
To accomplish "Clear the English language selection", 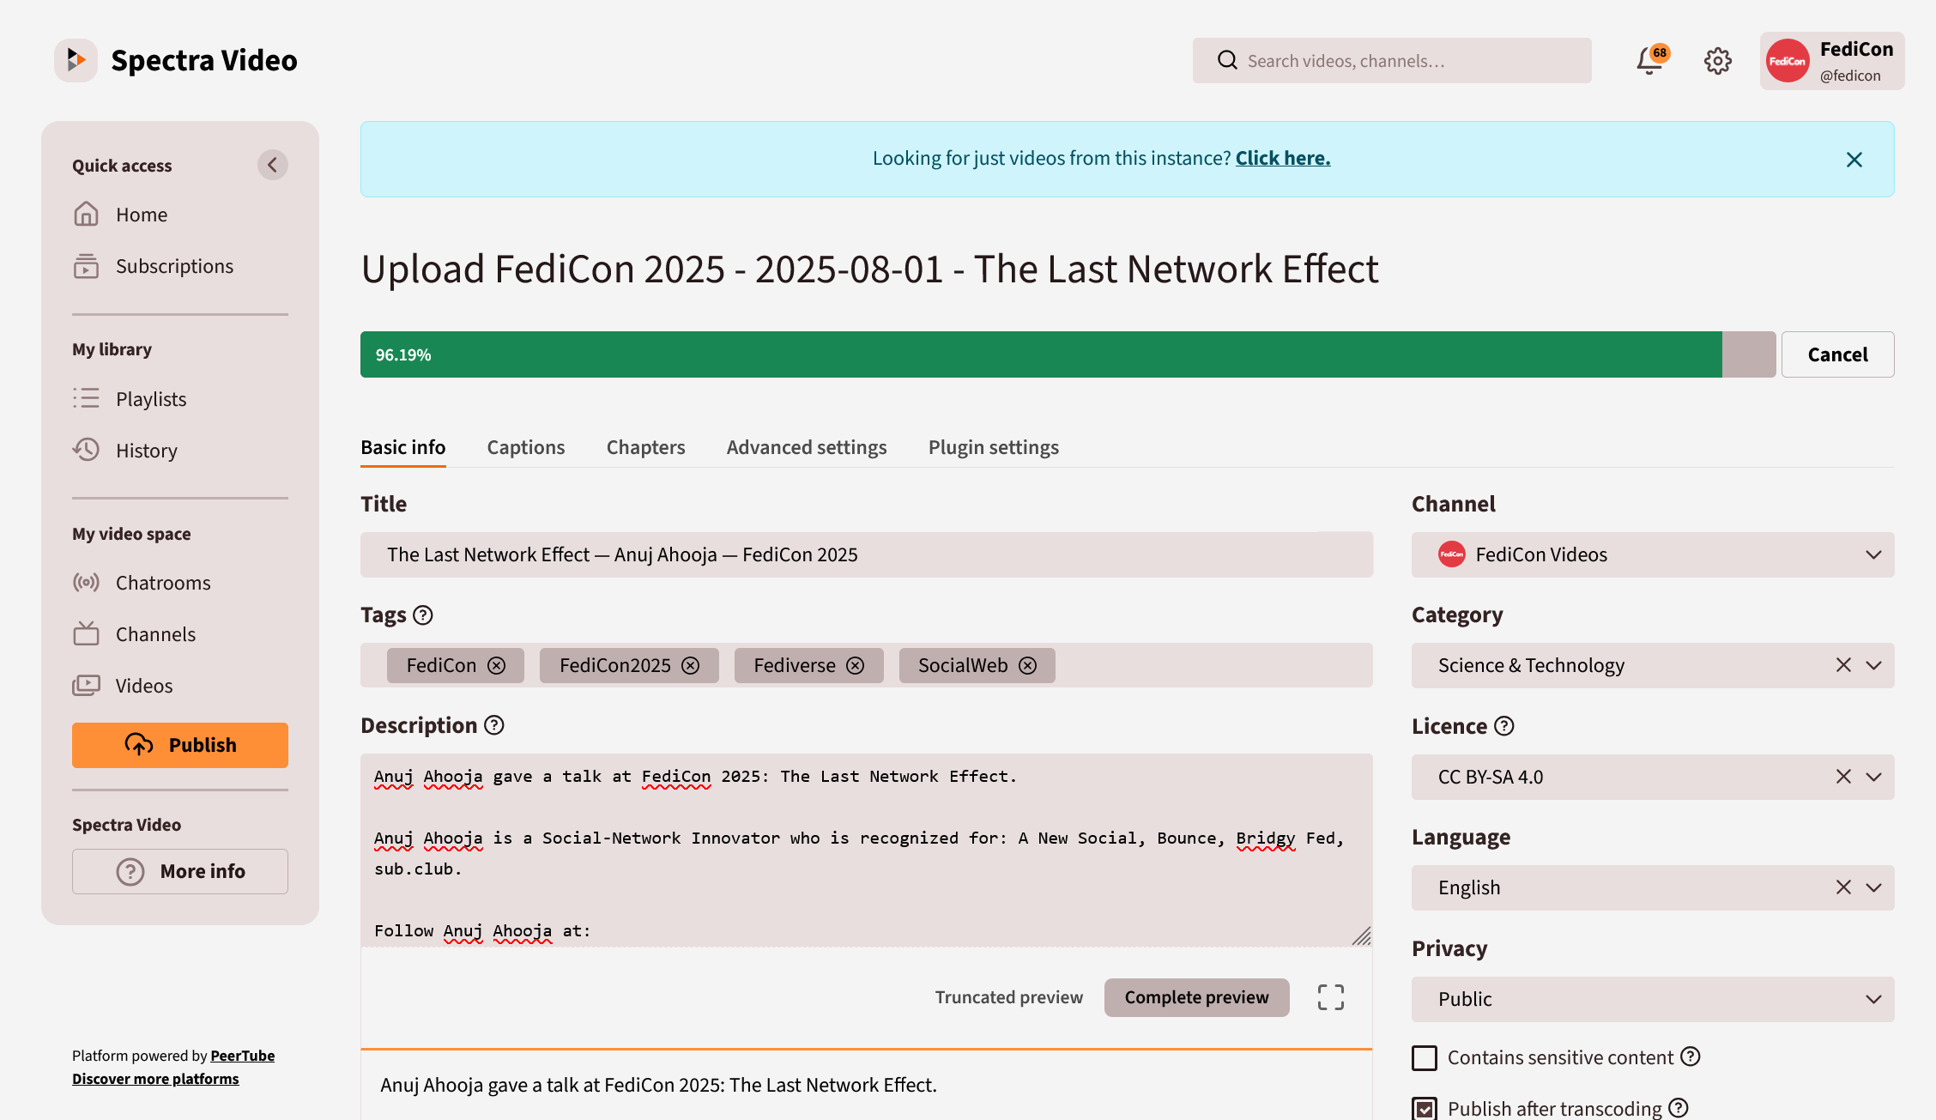I will pos(1843,887).
